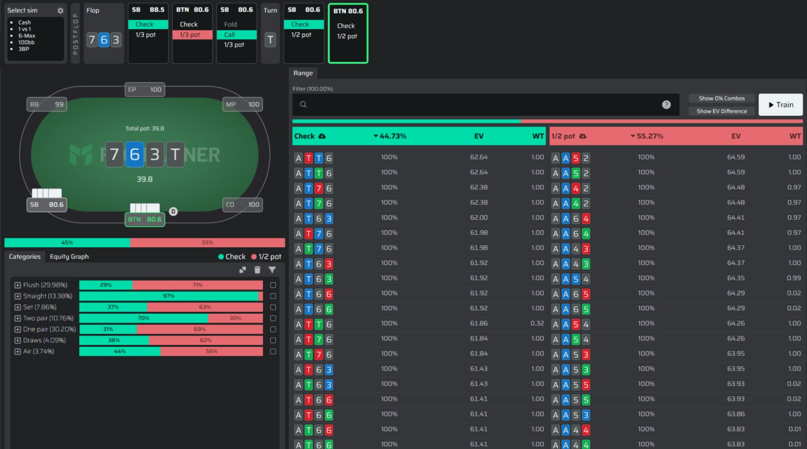This screenshot has height=449, width=807.
Task: Expand the One pair category
Action: pos(17,329)
